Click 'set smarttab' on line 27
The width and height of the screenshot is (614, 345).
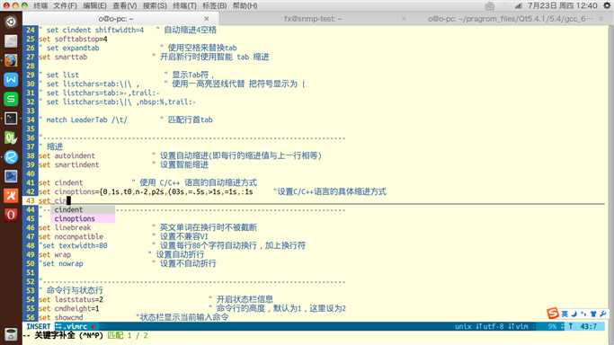coord(63,57)
